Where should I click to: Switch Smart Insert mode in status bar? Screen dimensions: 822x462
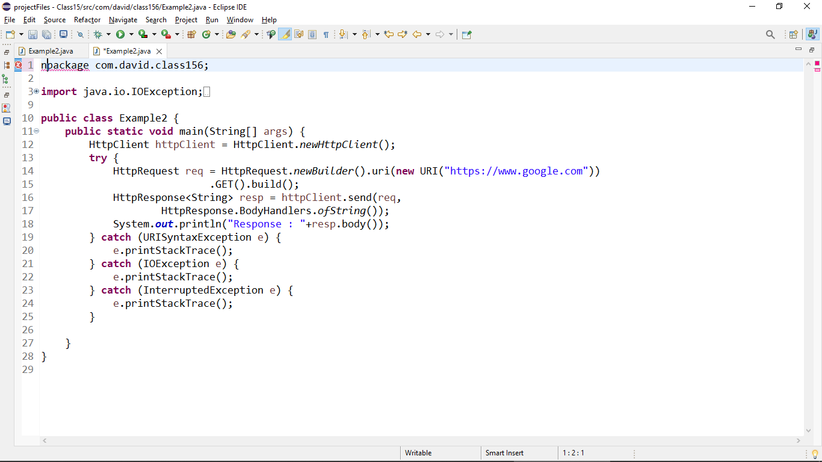pos(504,453)
